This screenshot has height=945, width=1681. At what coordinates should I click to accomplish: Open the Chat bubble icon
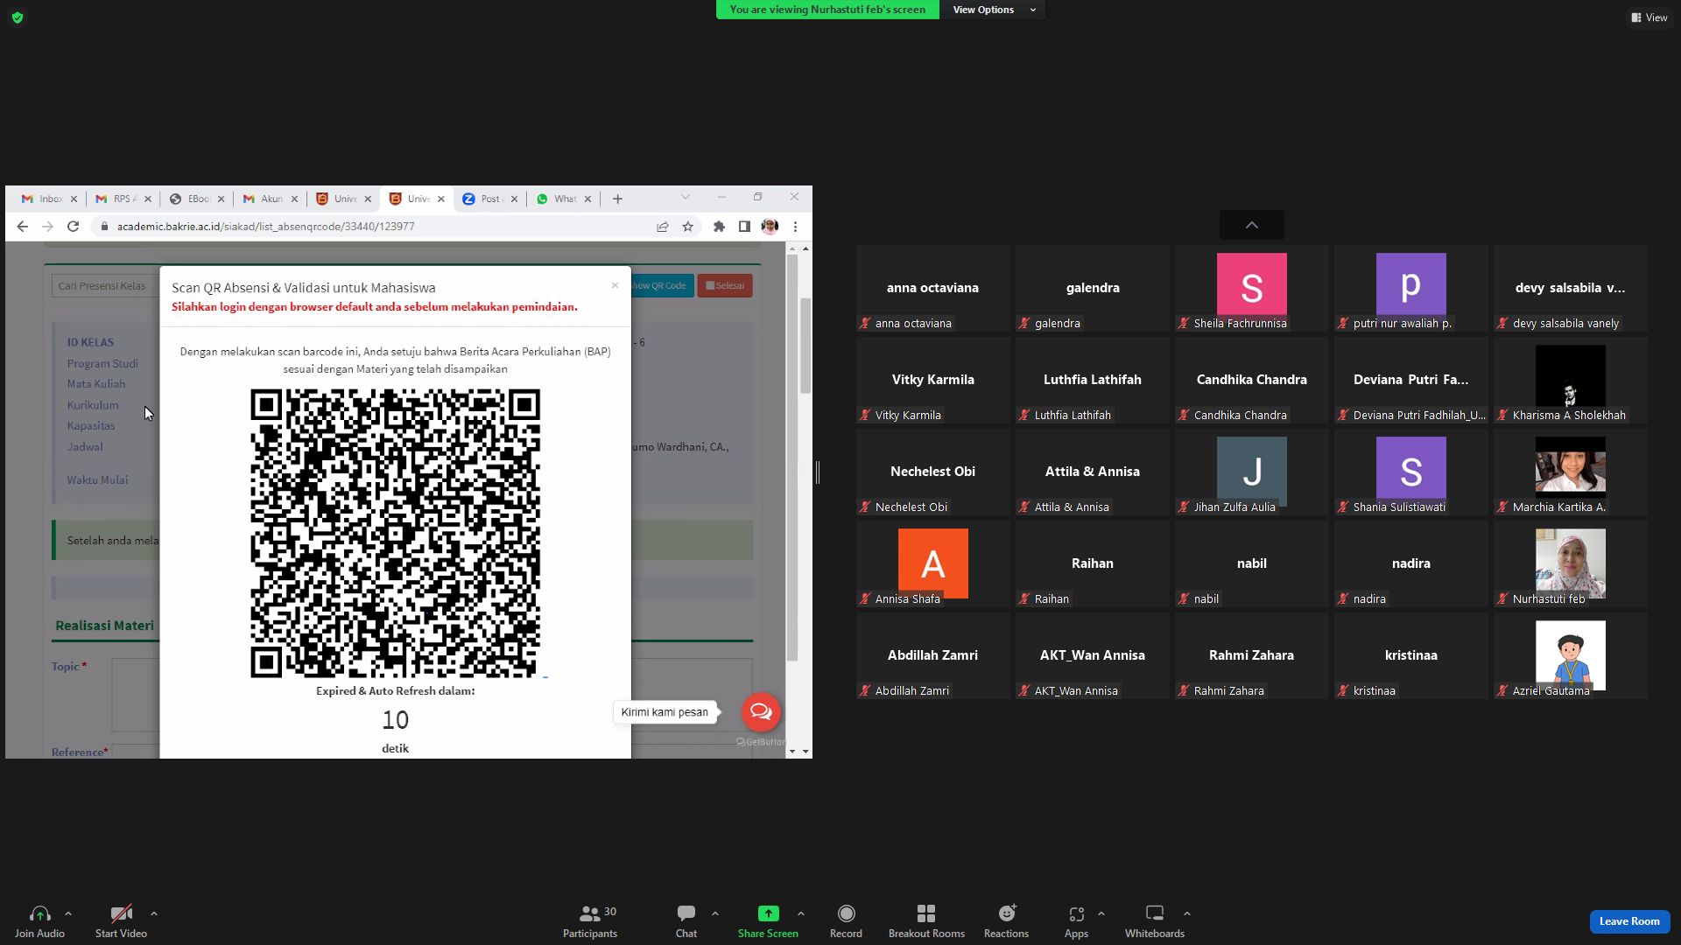(x=686, y=913)
